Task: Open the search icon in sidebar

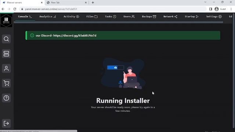Action: [x=6, y=39]
